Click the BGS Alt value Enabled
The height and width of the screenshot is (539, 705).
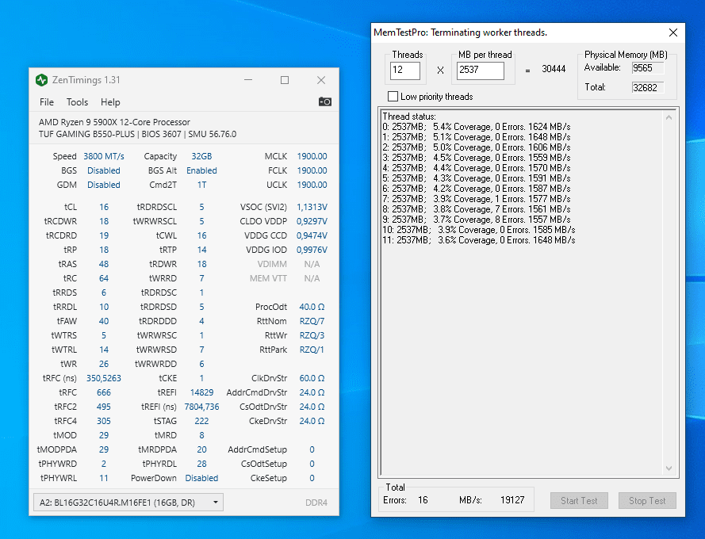[x=201, y=171]
